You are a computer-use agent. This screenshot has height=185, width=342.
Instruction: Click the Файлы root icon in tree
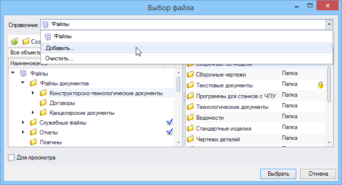tap(23, 73)
